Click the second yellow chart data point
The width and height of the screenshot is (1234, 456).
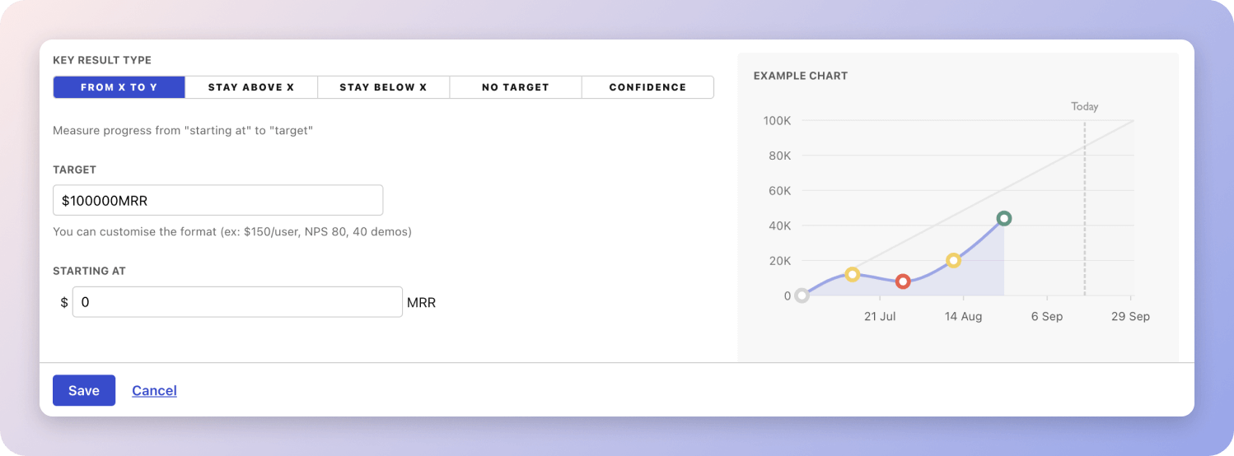coord(953,260)
